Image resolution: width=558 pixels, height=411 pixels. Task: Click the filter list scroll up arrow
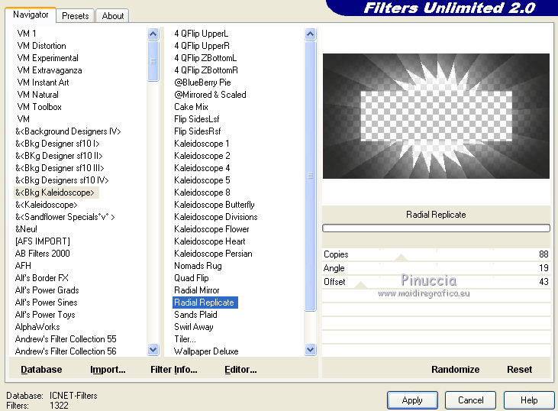(311, 34)
